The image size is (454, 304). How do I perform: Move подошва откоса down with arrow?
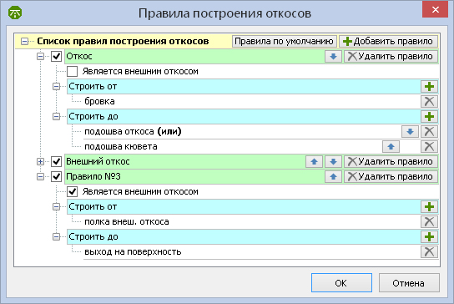coord(410,132)
